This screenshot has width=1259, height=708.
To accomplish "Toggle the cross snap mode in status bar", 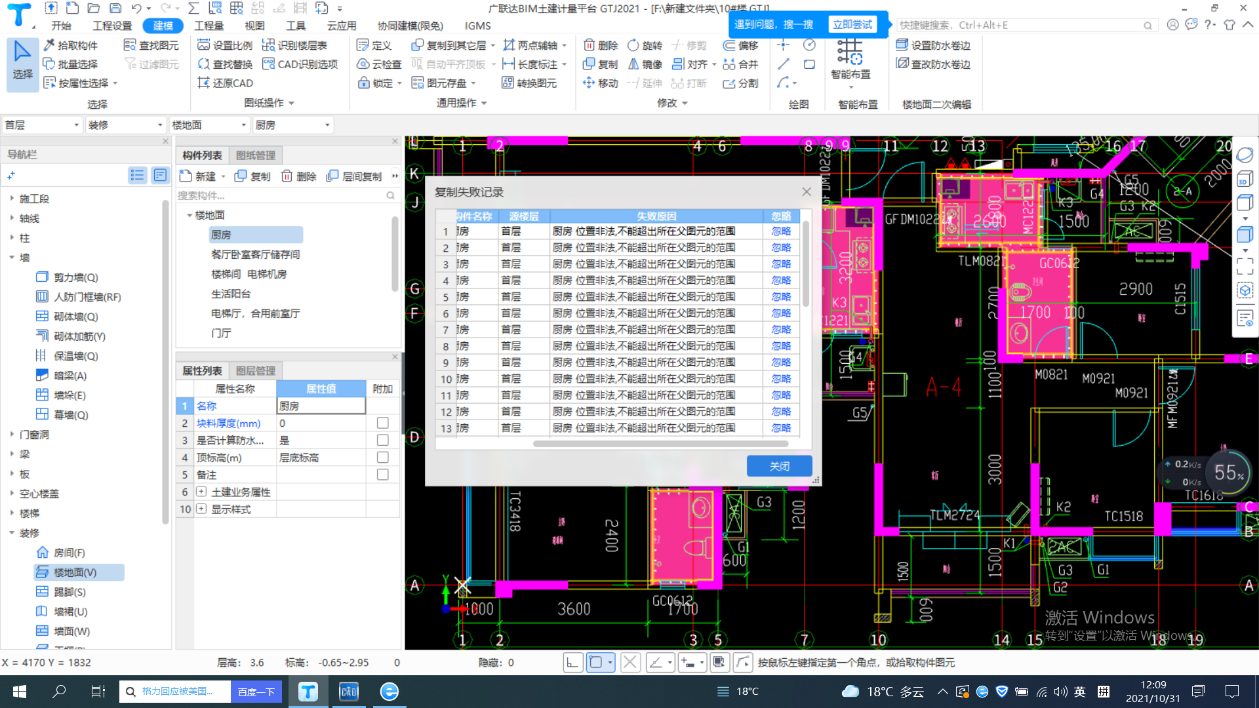I will tap(630, 663).
